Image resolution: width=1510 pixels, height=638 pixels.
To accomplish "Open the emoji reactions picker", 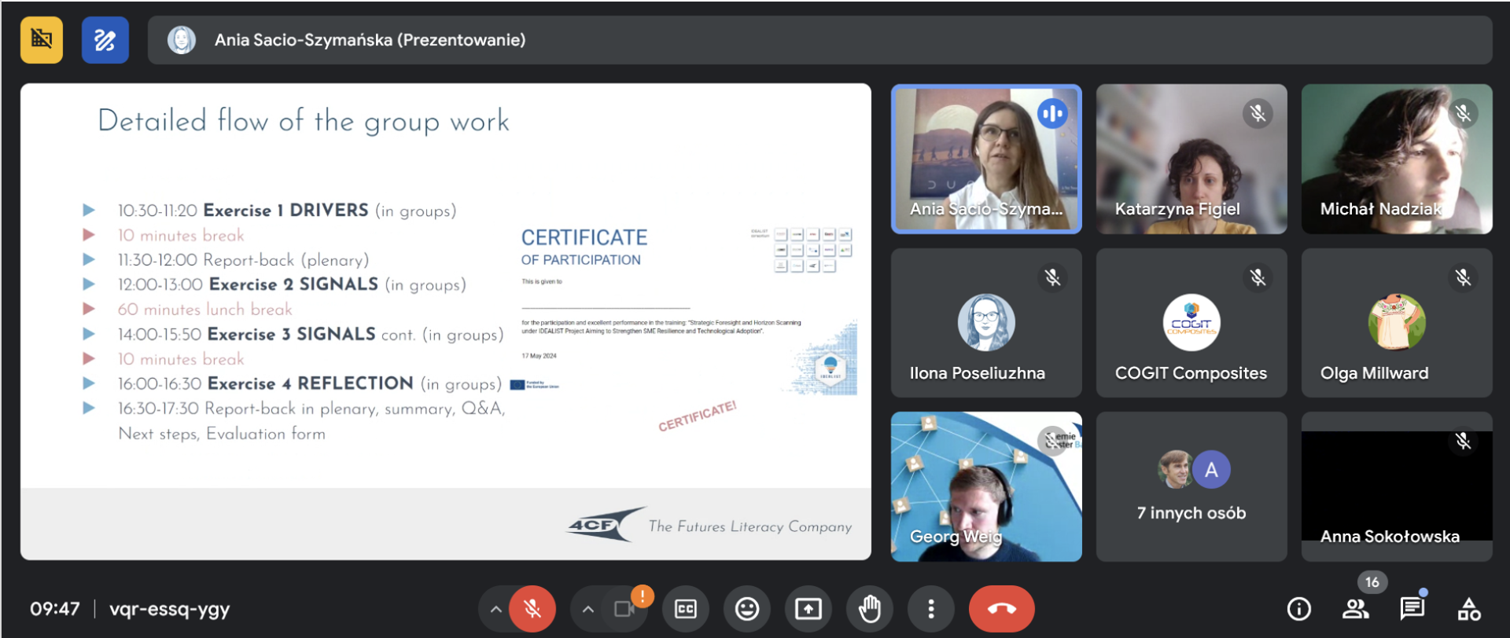I will 746,609.
